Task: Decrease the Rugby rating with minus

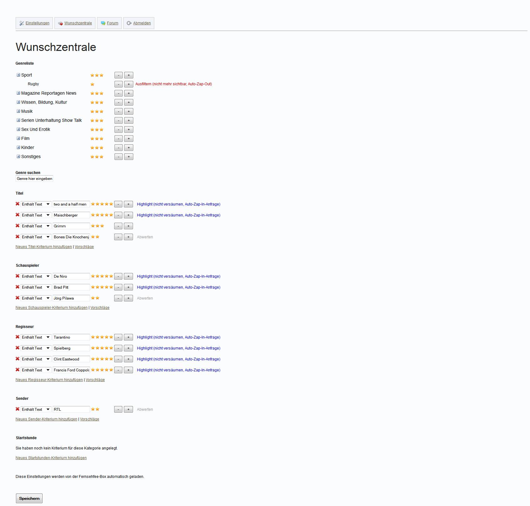Action: coord(119,84)
